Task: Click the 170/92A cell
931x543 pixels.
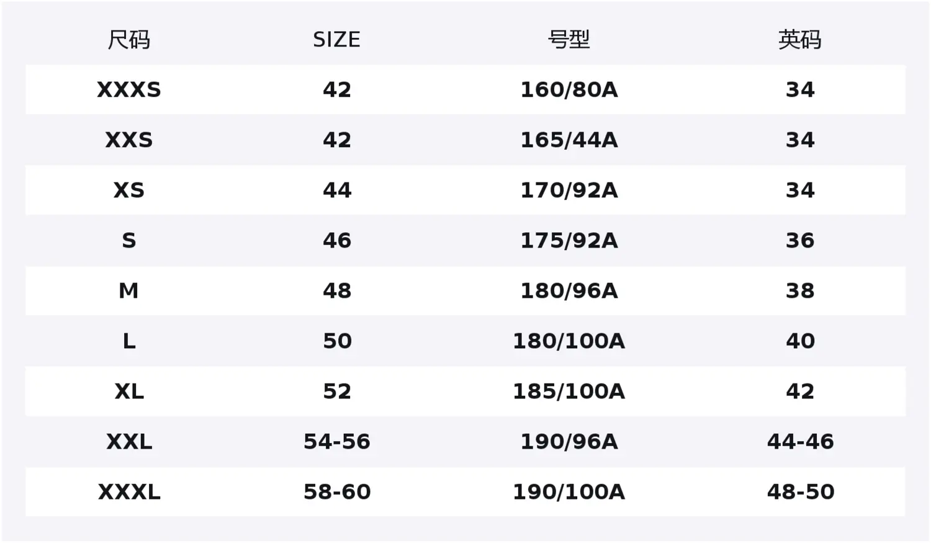Action: (x=569, y=191)
